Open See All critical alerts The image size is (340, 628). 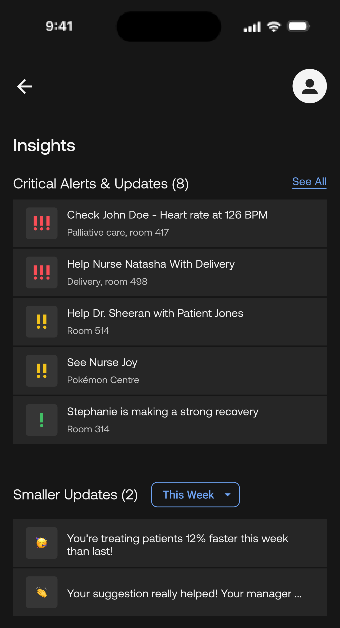click(x=309, y=182)
